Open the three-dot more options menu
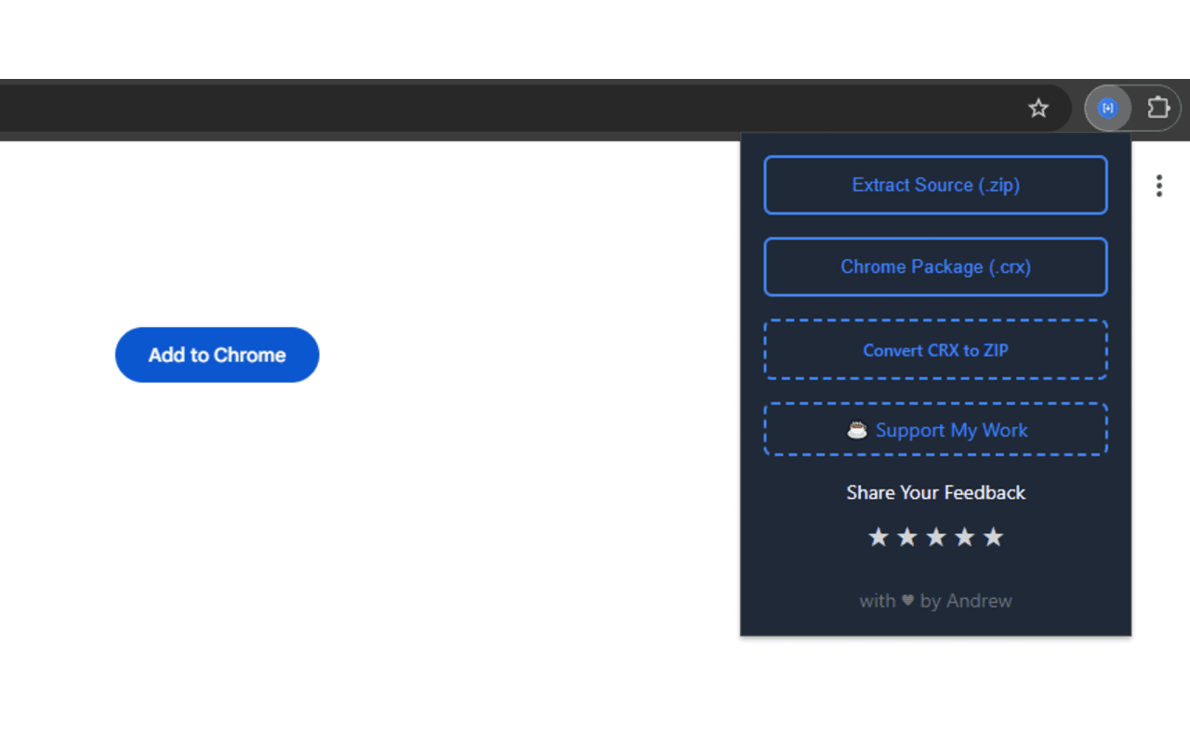 (1158, 186)
